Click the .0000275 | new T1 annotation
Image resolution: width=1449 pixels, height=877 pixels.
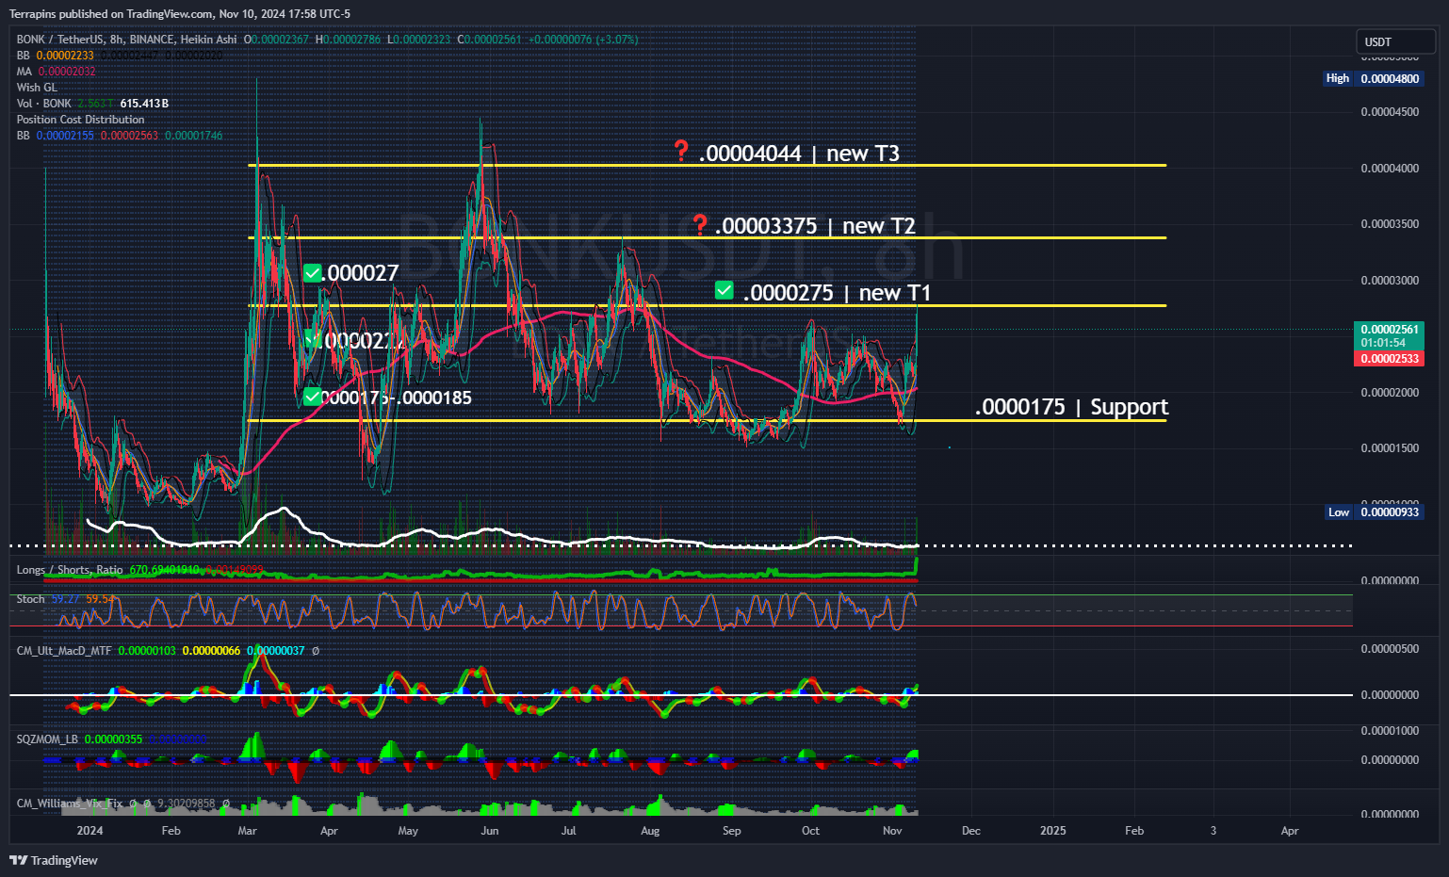(837, 293)
